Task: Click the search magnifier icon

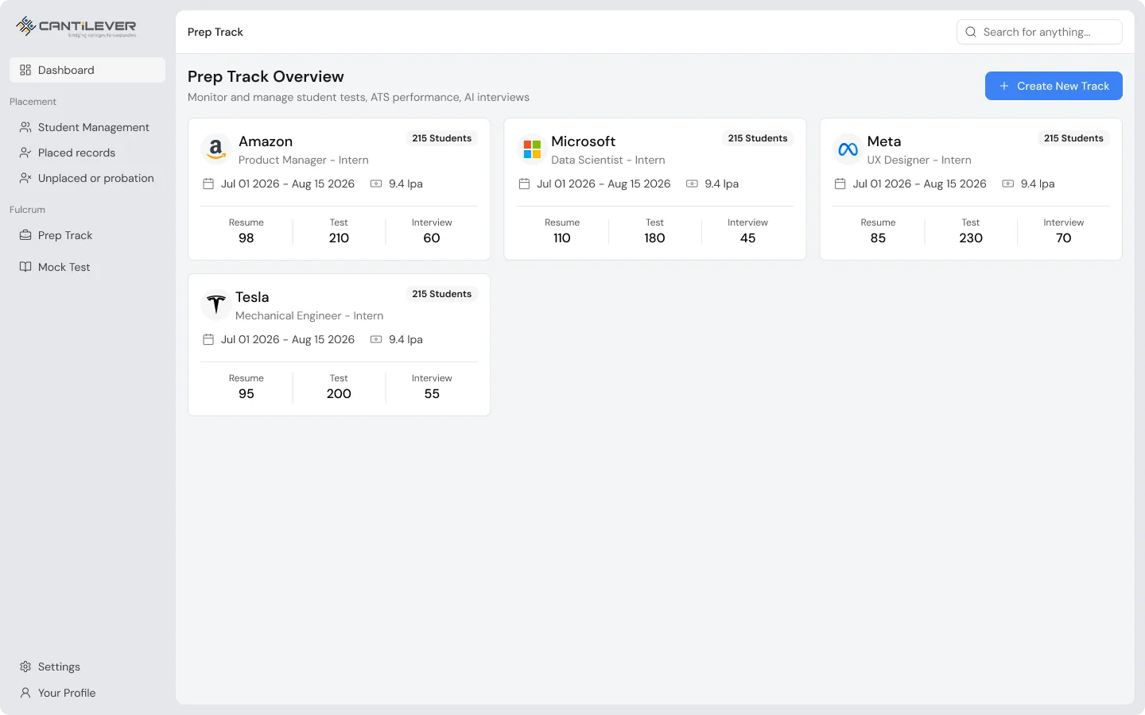Action: (x=971, y=32)
